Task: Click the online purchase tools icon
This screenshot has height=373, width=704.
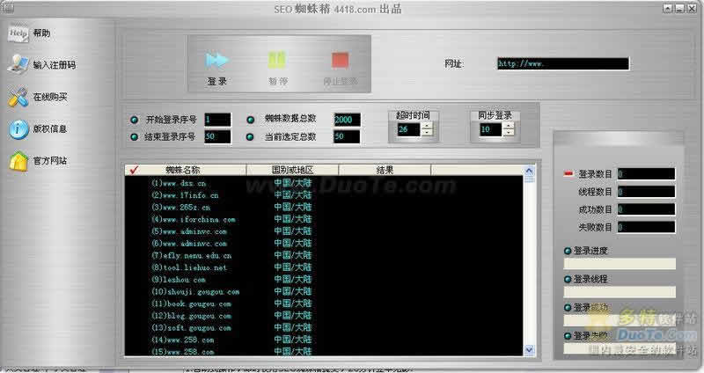Action: click(x=18, y=97)
